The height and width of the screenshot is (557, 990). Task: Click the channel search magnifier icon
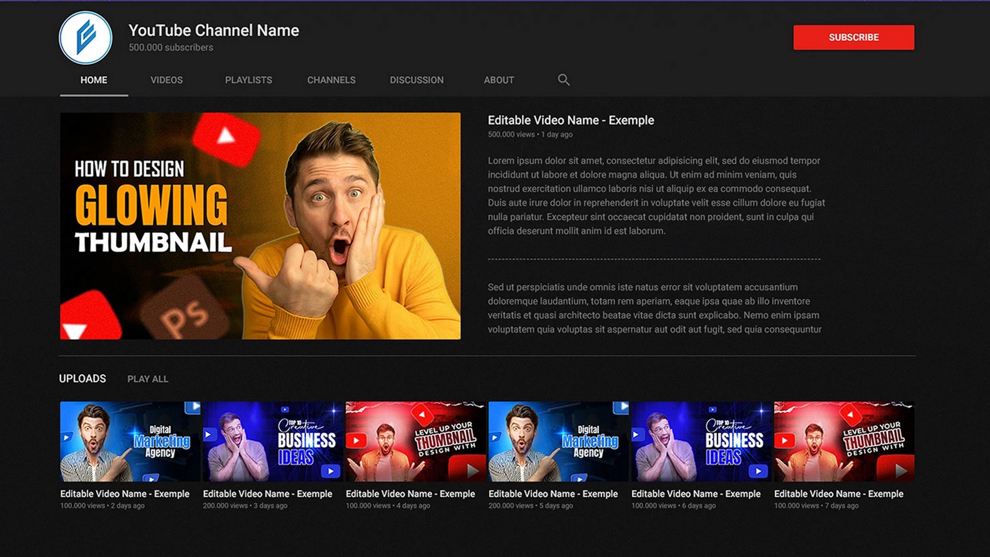(x=563, y=80)
